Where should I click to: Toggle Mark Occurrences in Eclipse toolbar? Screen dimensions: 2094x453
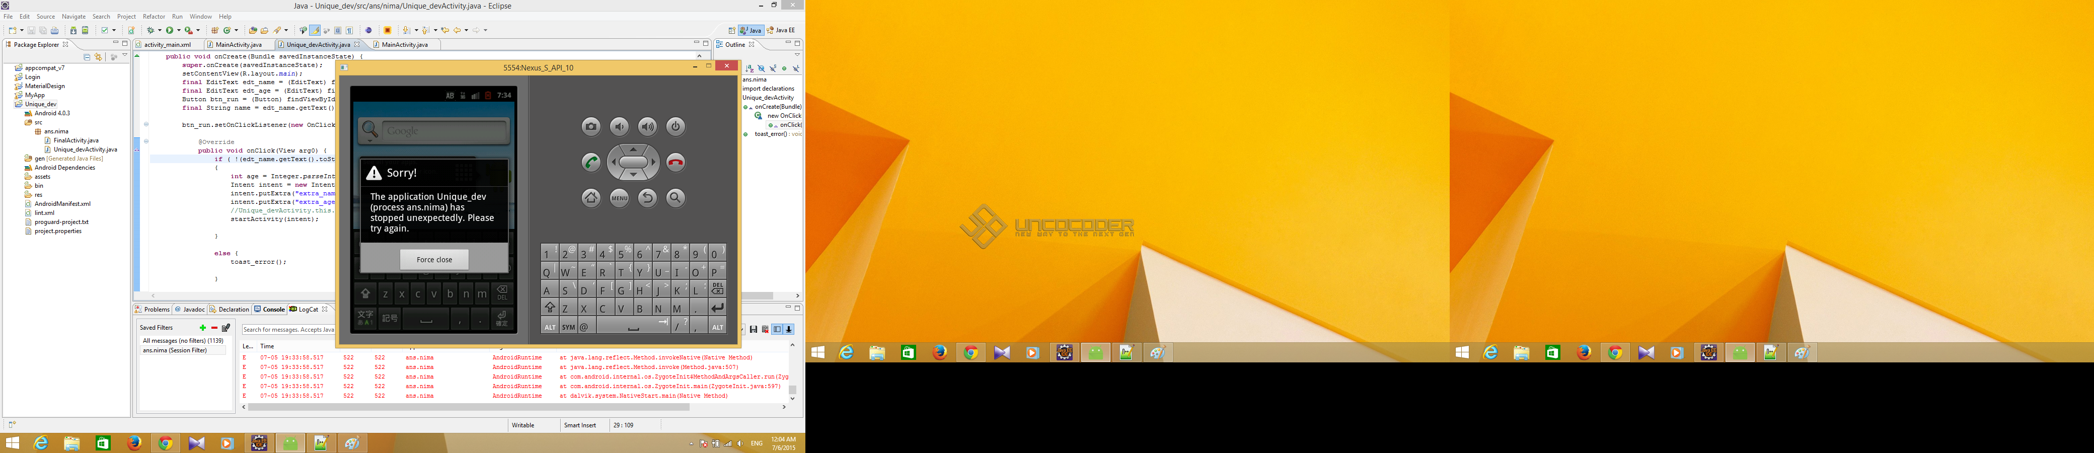315,30
